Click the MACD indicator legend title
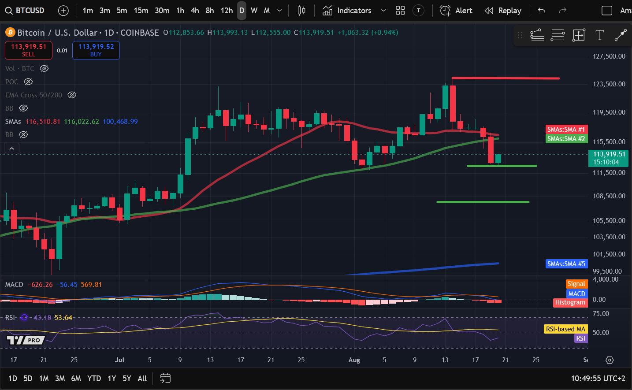Viewport: 632px width, 390px height. pyautogui.click(x=14, y=285)
